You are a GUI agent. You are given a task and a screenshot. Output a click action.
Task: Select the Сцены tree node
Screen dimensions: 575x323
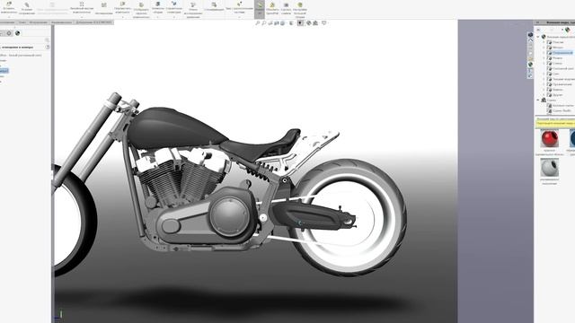(x=549, y=100)
